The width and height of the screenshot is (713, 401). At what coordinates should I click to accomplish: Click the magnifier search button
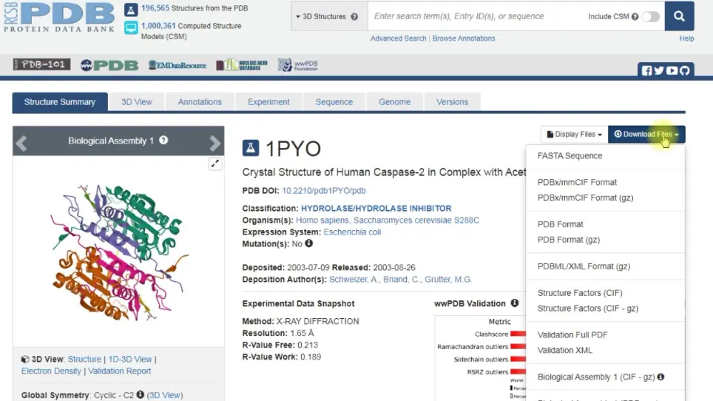(679, 16)
